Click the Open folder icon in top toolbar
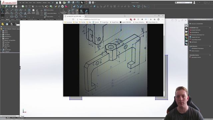This screenshot has width=213, height=120. coord(64,3)
